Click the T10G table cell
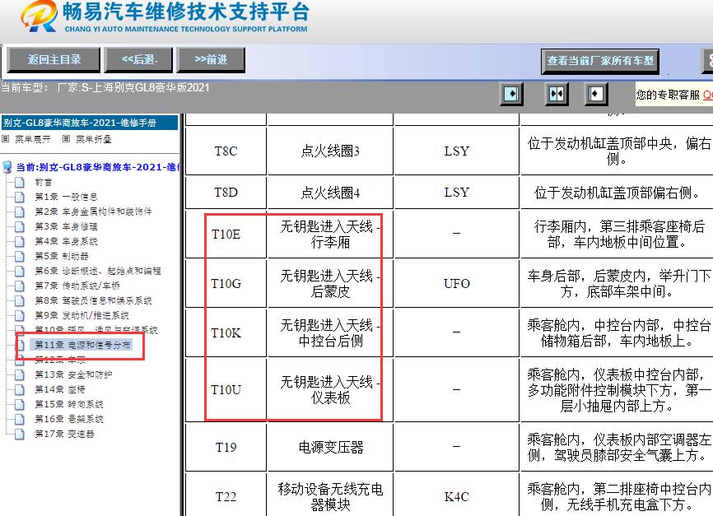This screenshot has height=516, width=713. point(226,284)
